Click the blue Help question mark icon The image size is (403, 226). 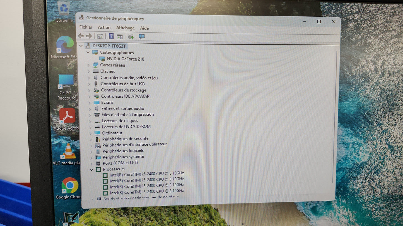coord(111,36)
